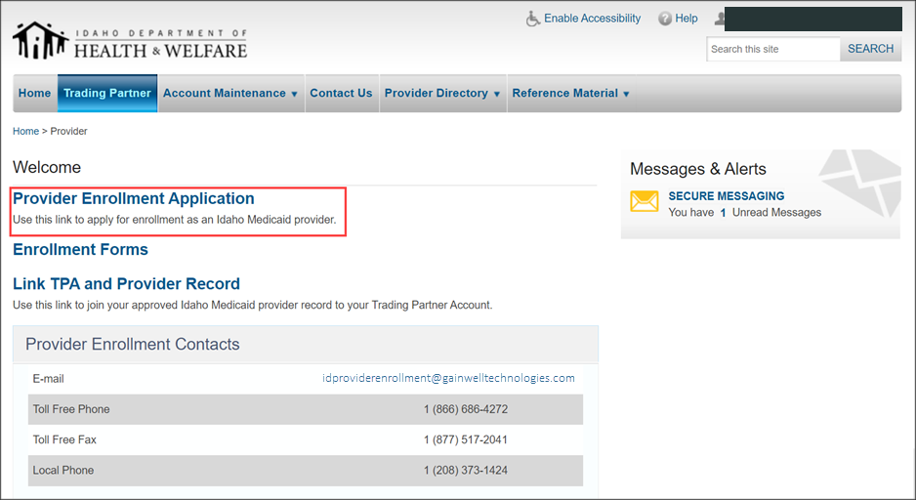
Task: Open the Enrollment Forms link
Action: point(81,249)
